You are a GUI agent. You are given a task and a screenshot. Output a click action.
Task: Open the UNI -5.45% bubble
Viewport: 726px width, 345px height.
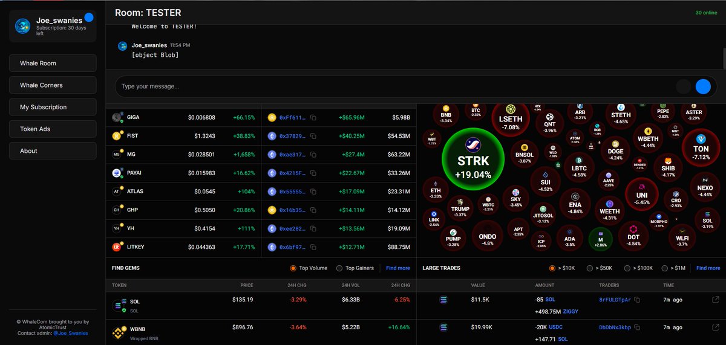pyautogui.click(x=642, y=193)
